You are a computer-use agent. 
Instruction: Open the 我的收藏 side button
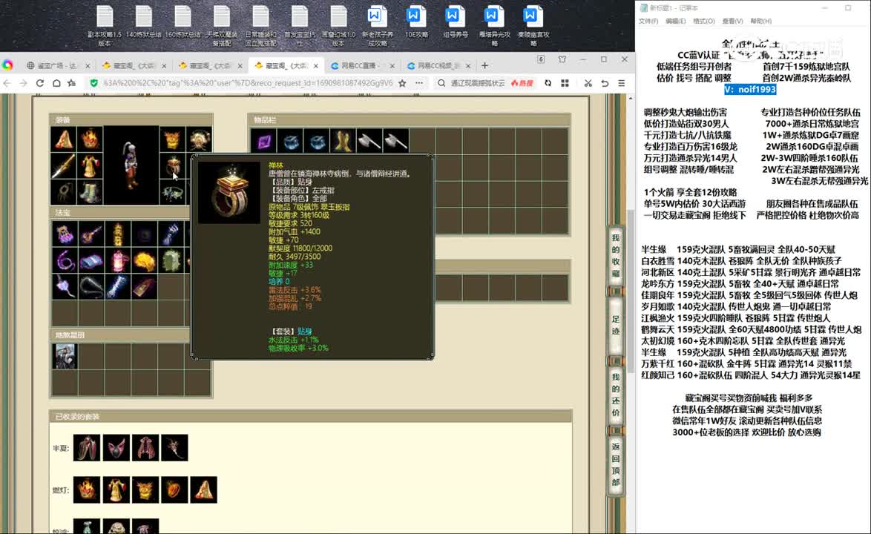616,255
